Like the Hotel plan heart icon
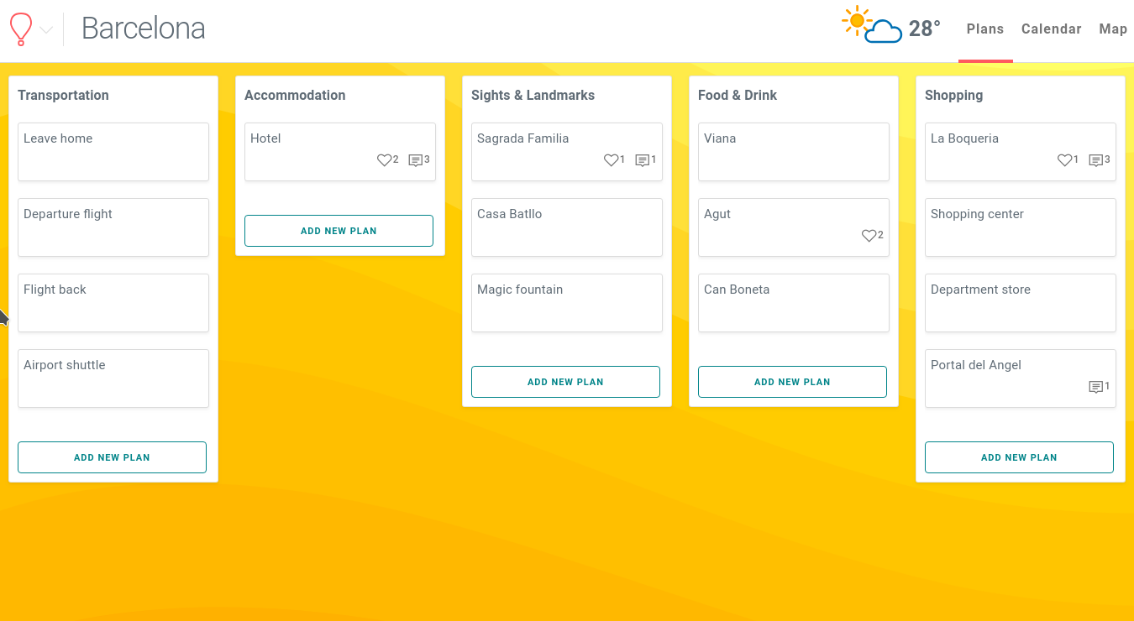The height and width of the screenshot is (621, 1134). pyautogui.click(x=384, y=160)
